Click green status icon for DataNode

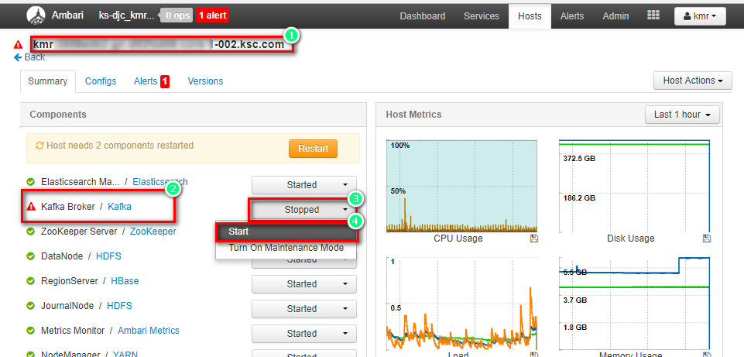(31, 256)
